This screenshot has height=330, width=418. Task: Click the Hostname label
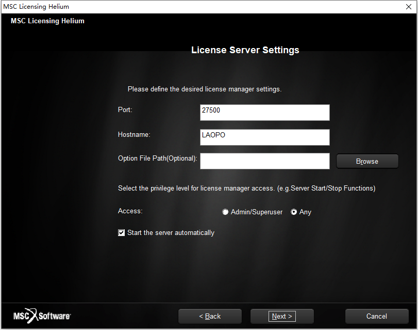pyautogui.click(x=134, y=134)
